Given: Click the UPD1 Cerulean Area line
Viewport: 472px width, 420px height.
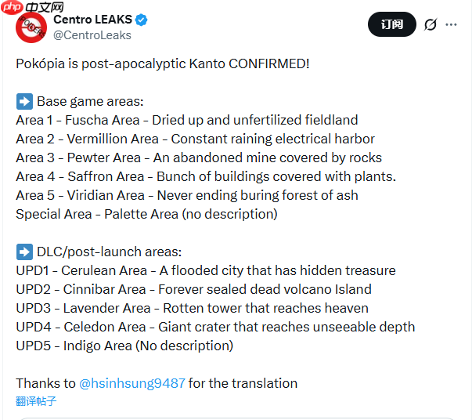Looking at the screenshot, I should 206,270.
